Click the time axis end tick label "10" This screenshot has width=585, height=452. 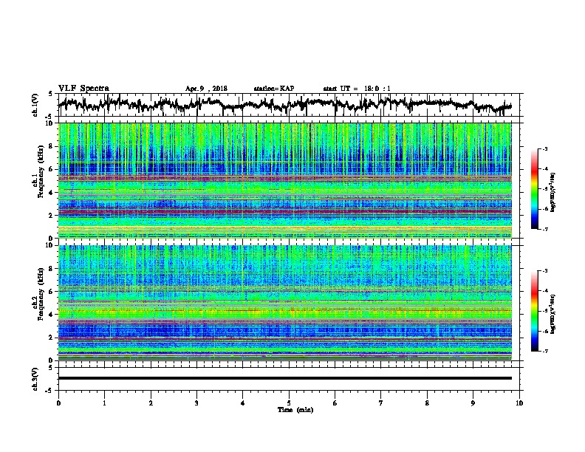tap(519, 403)
